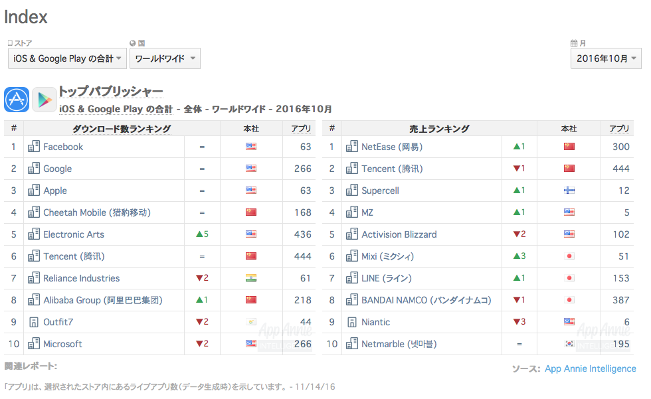Click the South Korea flag in Netmarble row

click(569, 344)
